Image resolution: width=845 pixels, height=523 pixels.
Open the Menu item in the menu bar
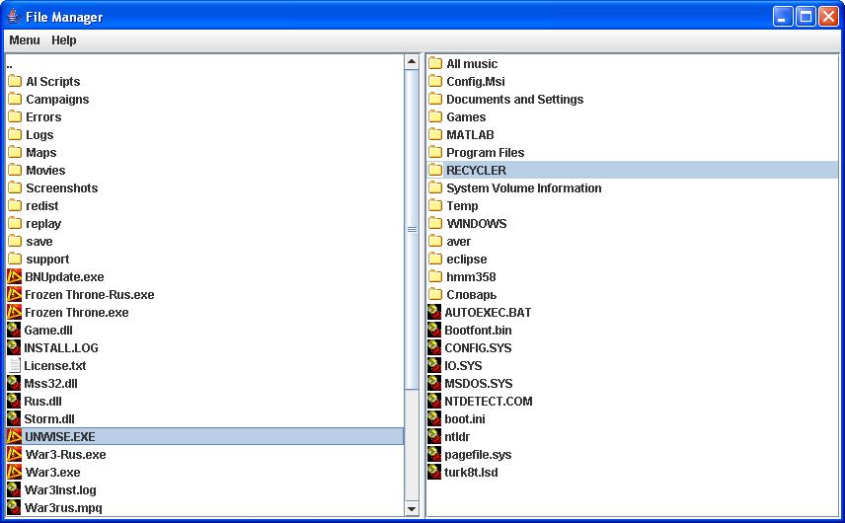25,40
